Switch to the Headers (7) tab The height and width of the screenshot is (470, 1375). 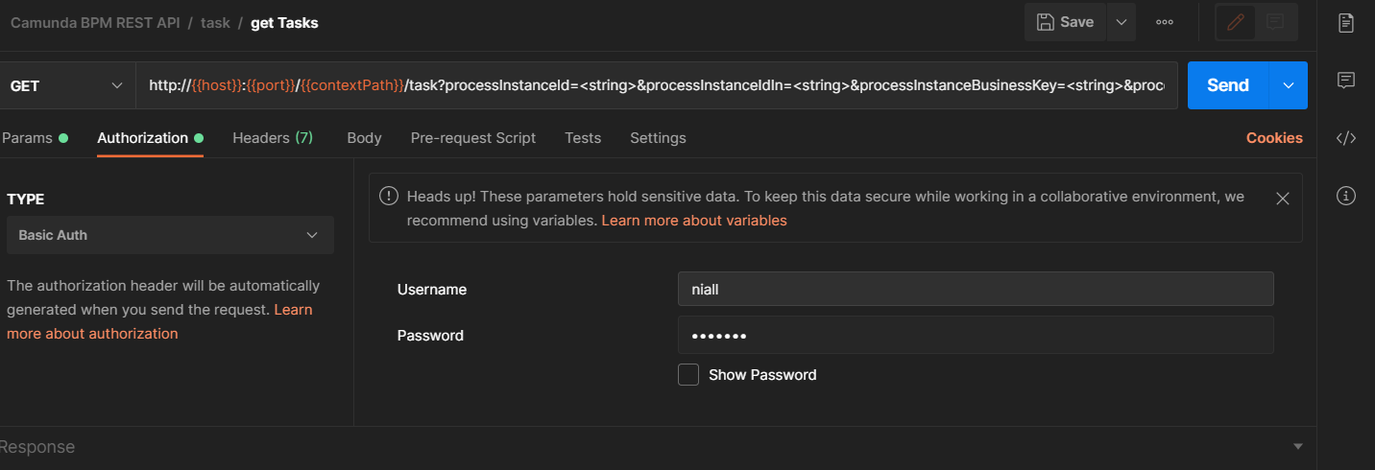click(273, 138)
